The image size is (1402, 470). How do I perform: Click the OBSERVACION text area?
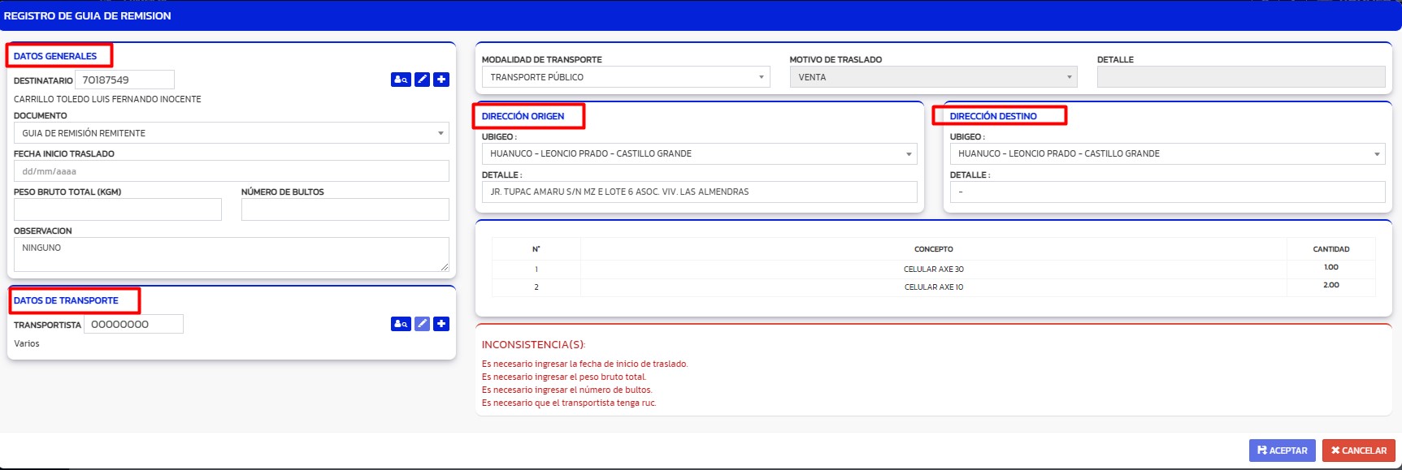232,254
